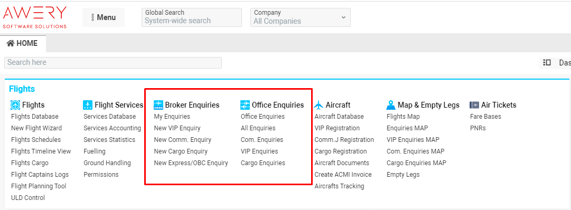This screenshot has height=210, width=571.
Task: Click the Air Tickets icon
Action: (474, 105)
